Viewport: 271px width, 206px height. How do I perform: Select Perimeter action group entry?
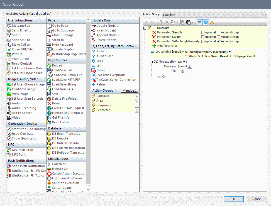pos(103,110)
